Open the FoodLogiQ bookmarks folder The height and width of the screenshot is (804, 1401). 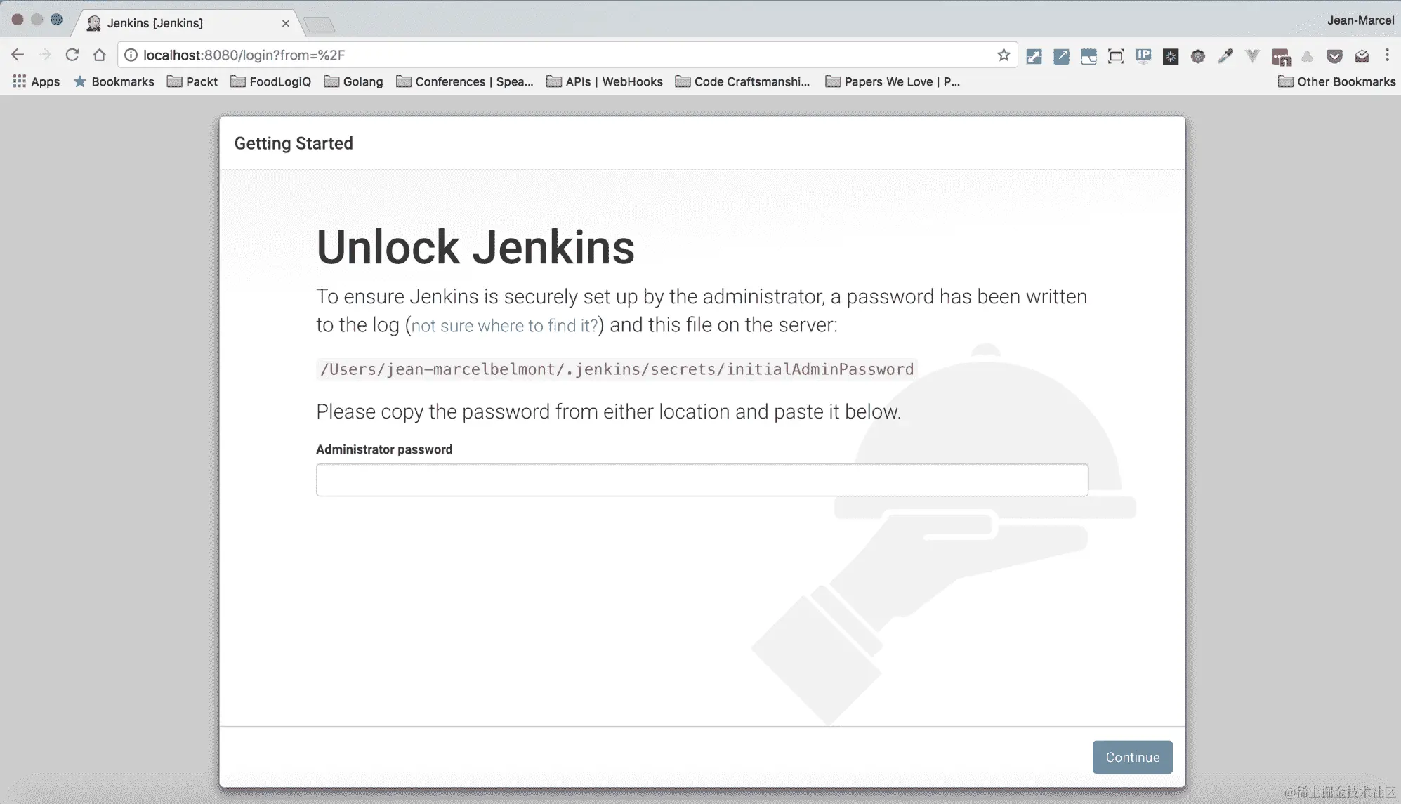[x=271, y=81]
